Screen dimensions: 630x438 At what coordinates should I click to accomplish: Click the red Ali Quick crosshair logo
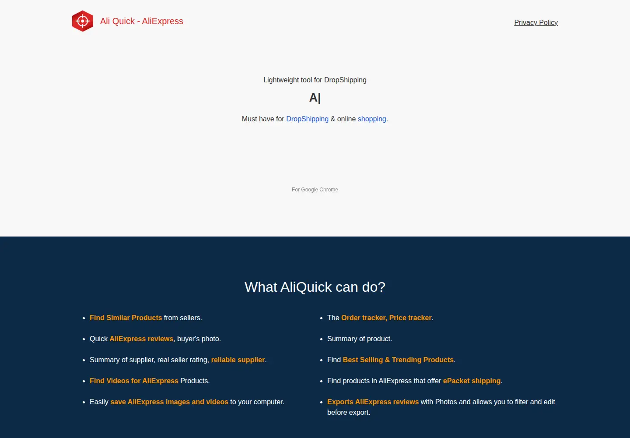[x=83, y=21]
